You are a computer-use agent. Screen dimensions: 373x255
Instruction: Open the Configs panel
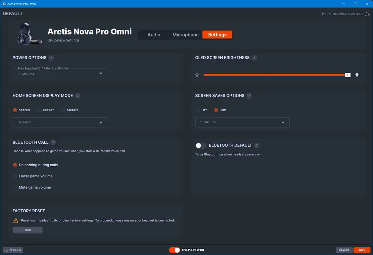13,250
